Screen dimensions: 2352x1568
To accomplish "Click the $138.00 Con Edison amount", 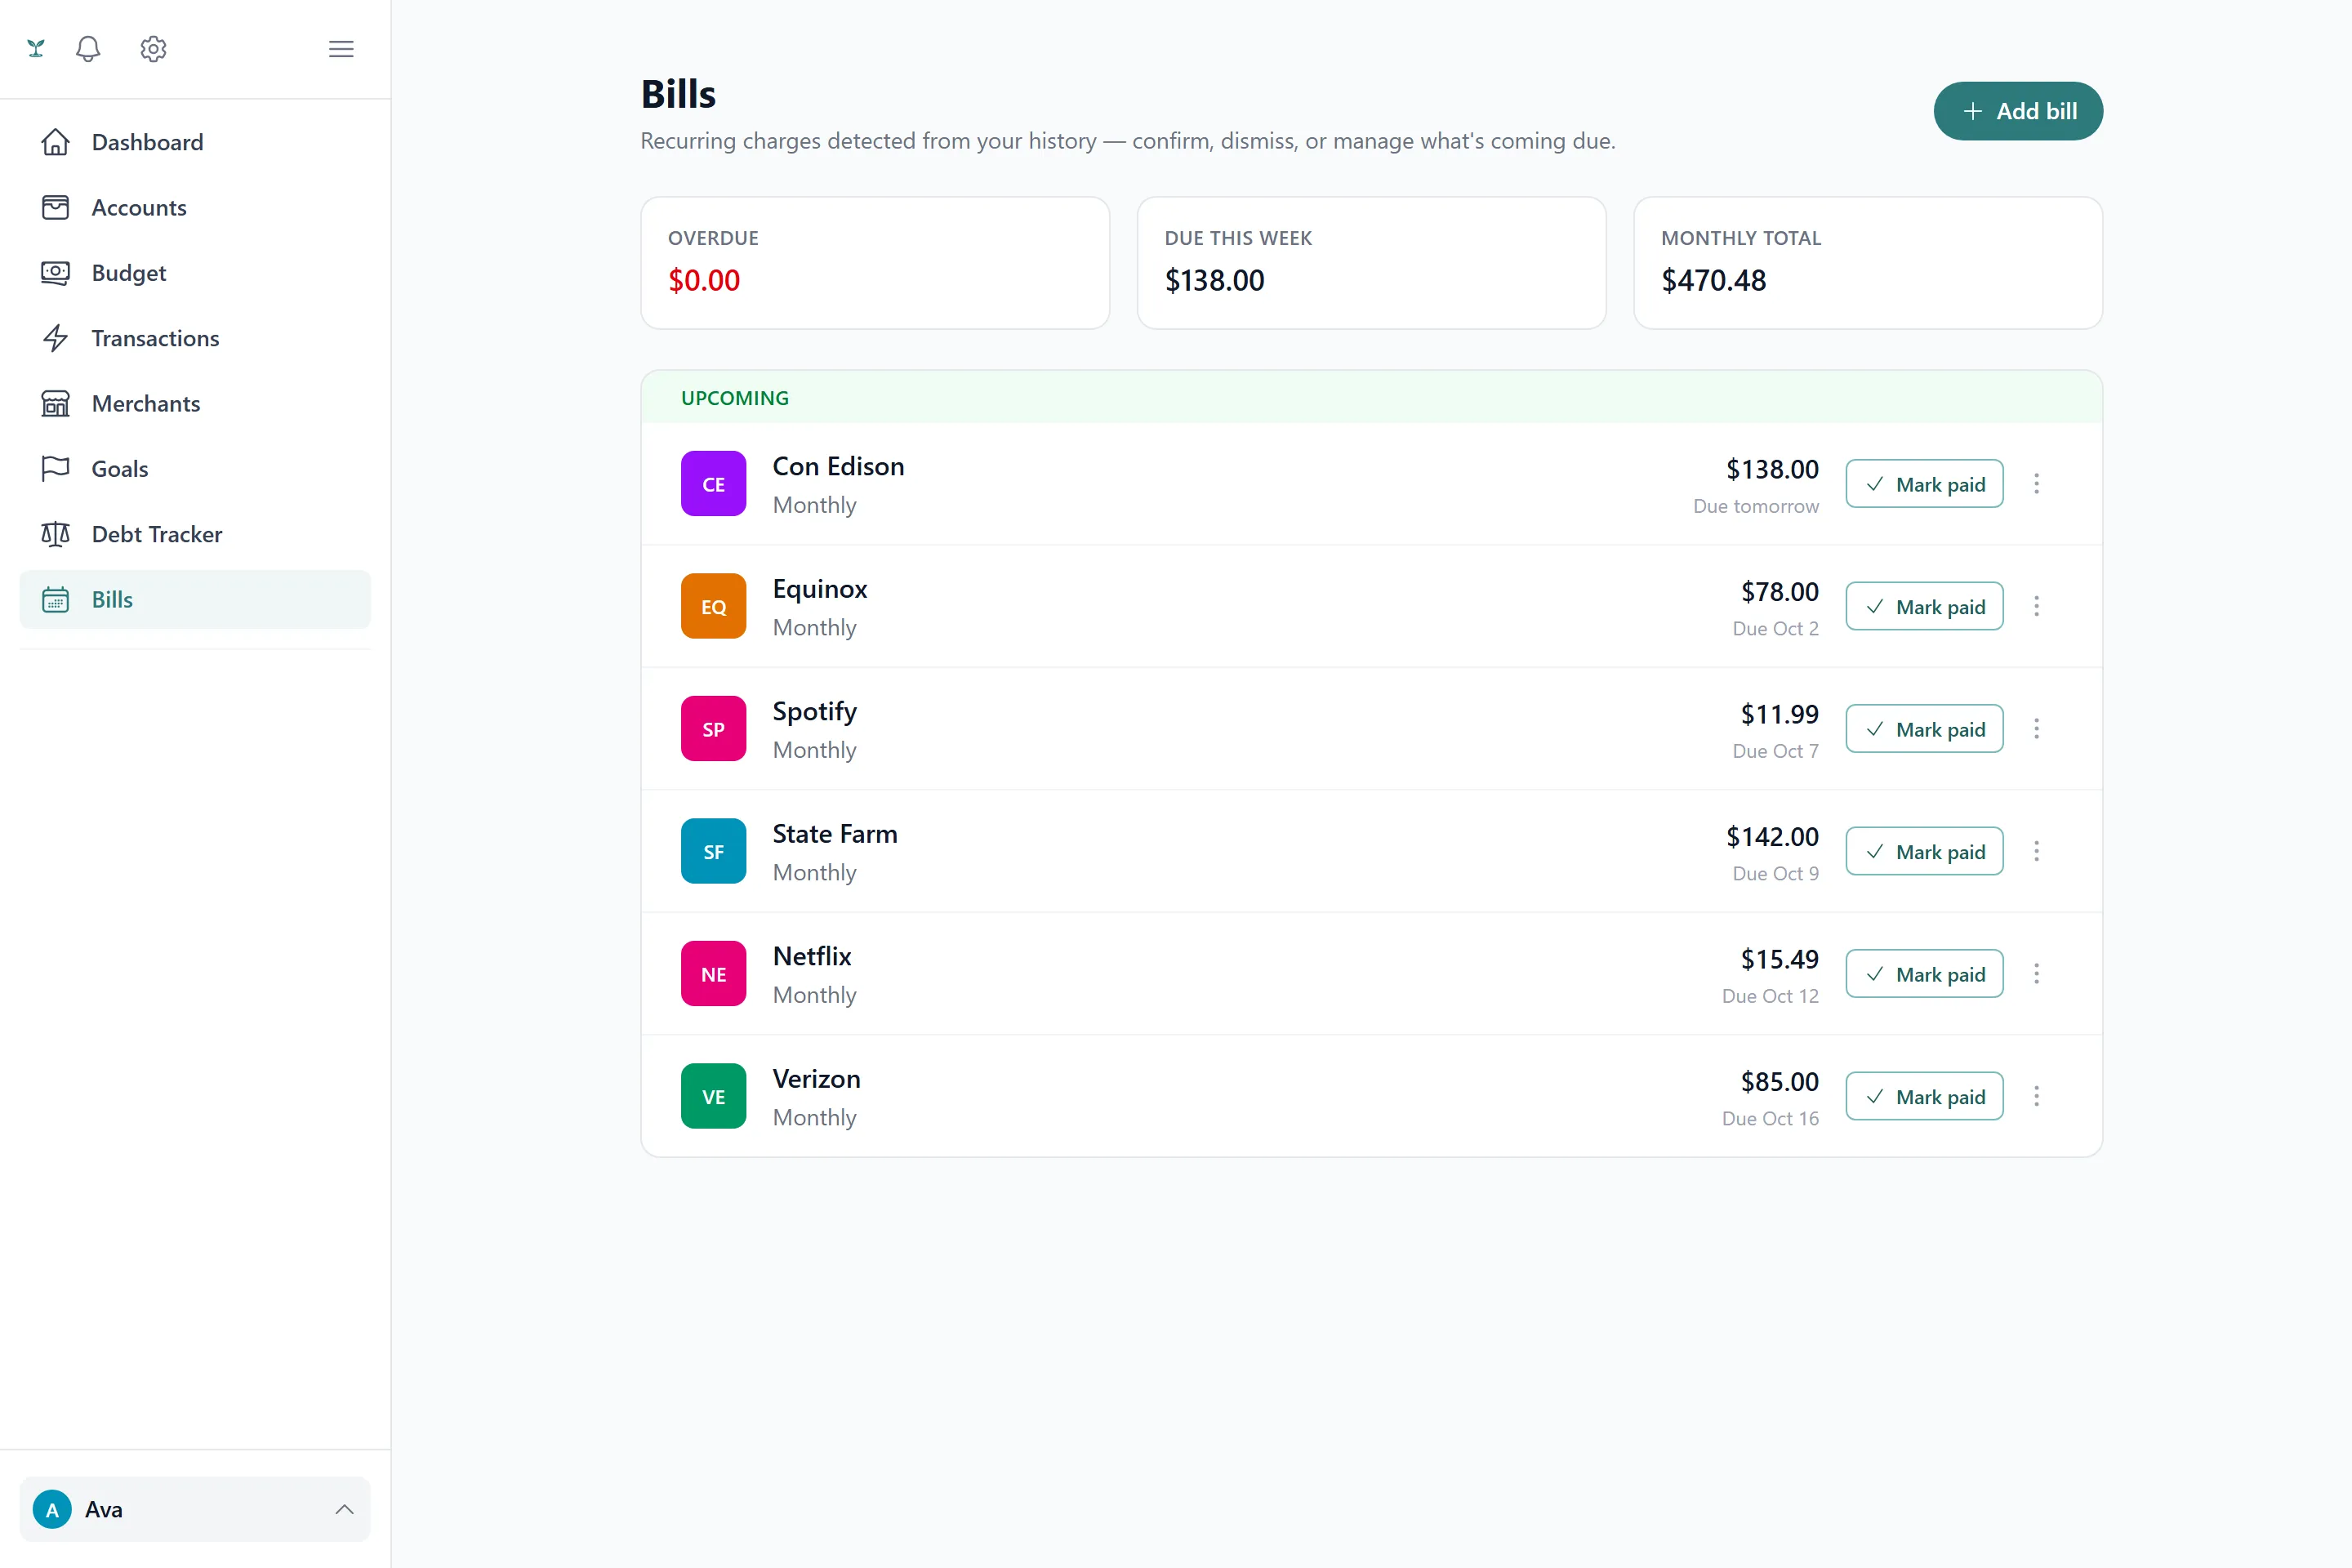I will pos(1772,469).
